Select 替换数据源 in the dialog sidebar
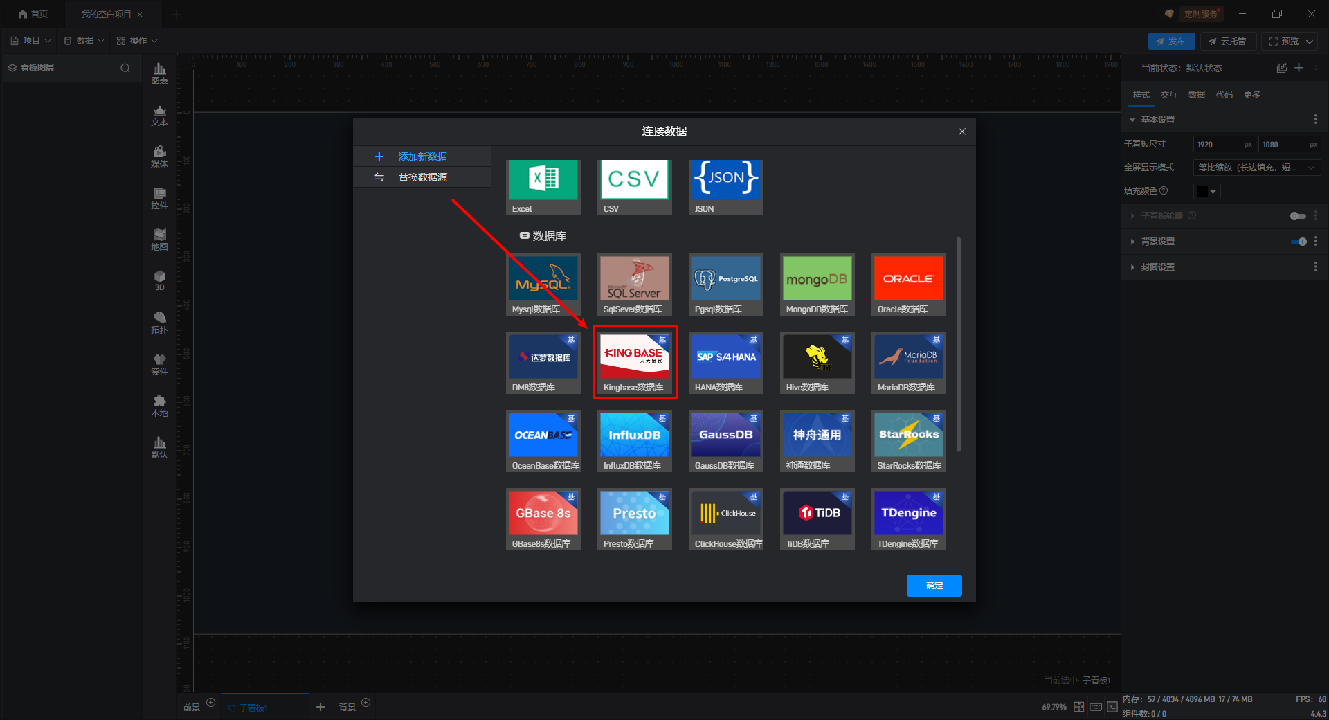The width and height of the screenshot is (1329, 720). click(422, 177)
